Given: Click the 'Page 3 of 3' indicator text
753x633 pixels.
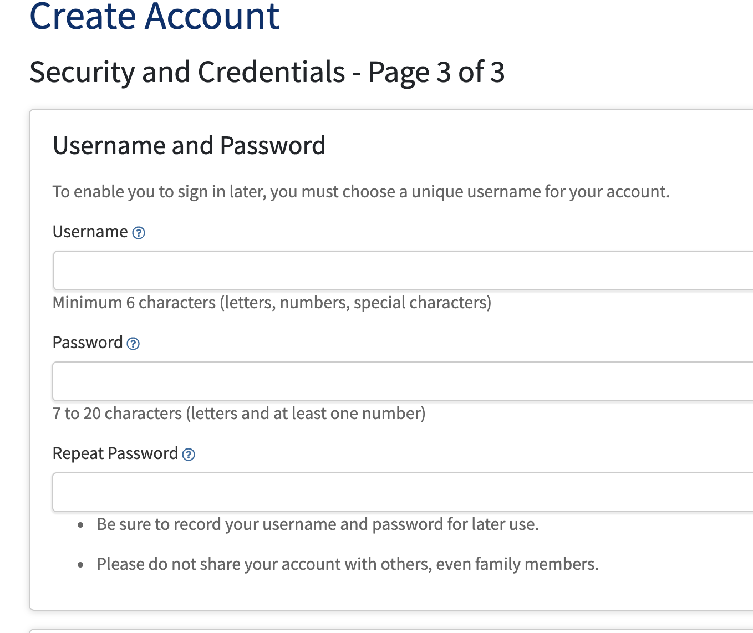Looking at the screenshot, I should coord(436,72).
